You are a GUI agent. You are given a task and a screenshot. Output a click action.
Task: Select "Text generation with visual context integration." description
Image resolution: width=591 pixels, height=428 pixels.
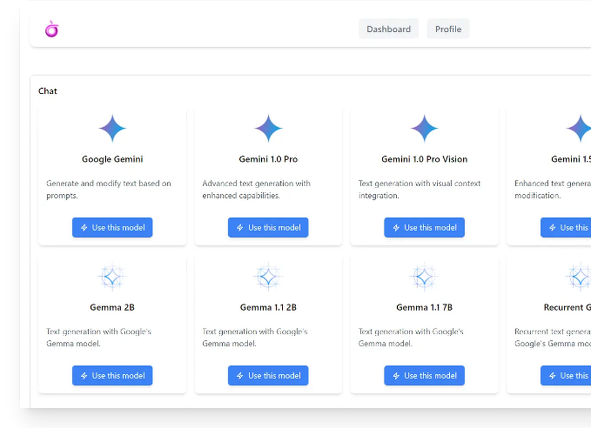(x=420, y=189)
